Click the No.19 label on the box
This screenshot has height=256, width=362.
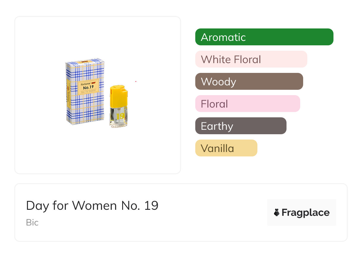pos(88,87)
